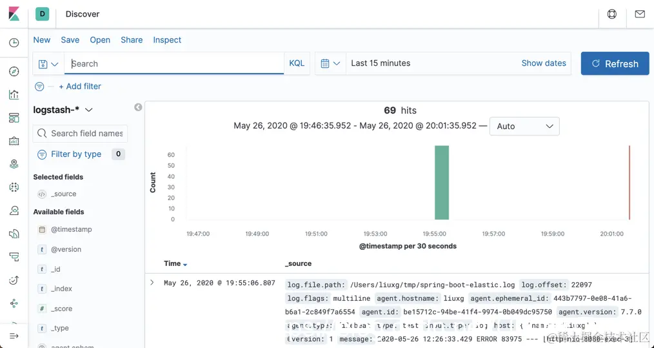Click Inspect in the top menu

167,40
